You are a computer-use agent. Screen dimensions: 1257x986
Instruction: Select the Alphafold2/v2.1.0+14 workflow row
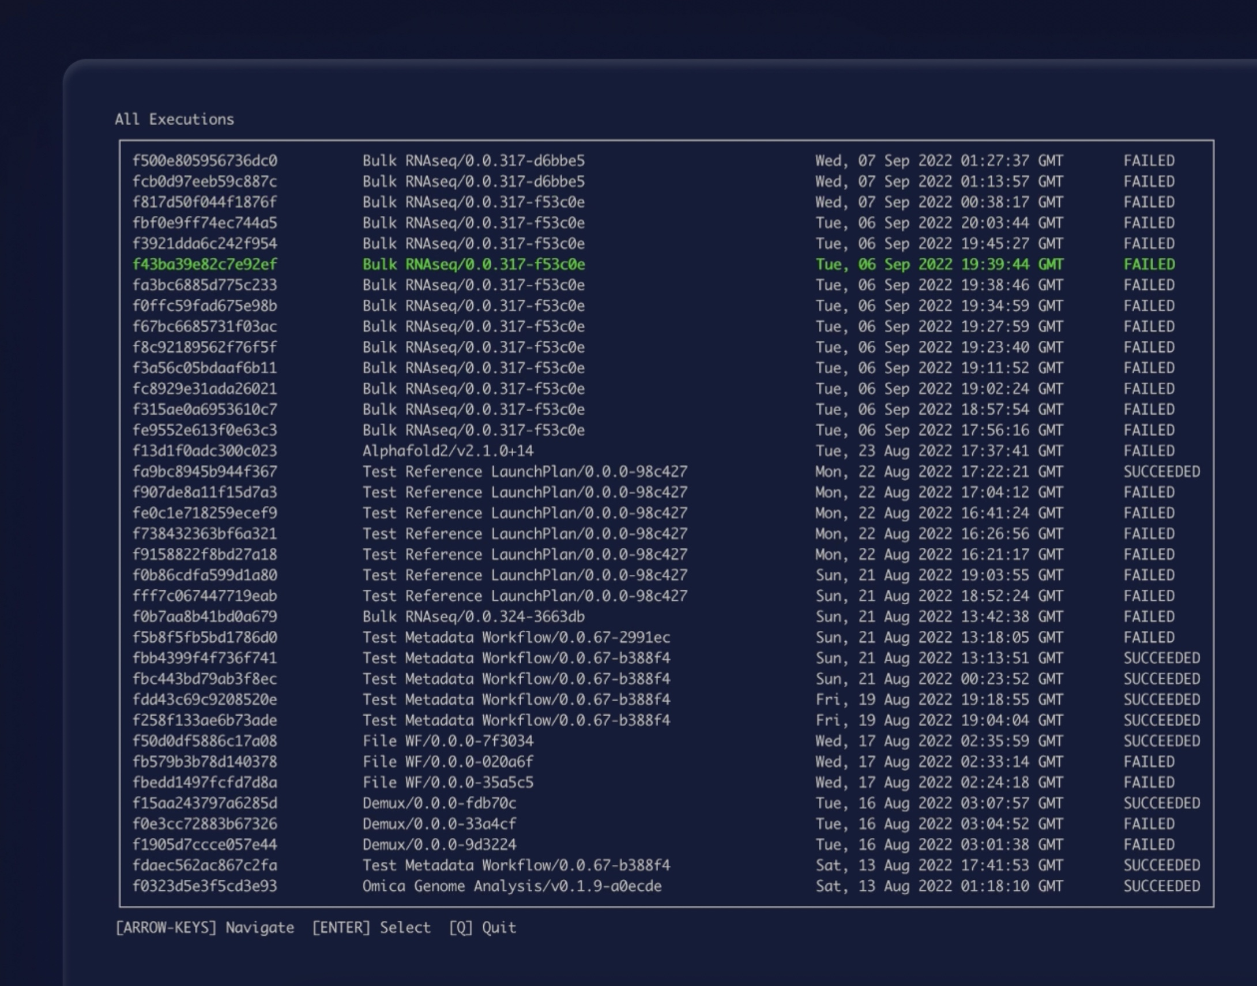point(448,451)
